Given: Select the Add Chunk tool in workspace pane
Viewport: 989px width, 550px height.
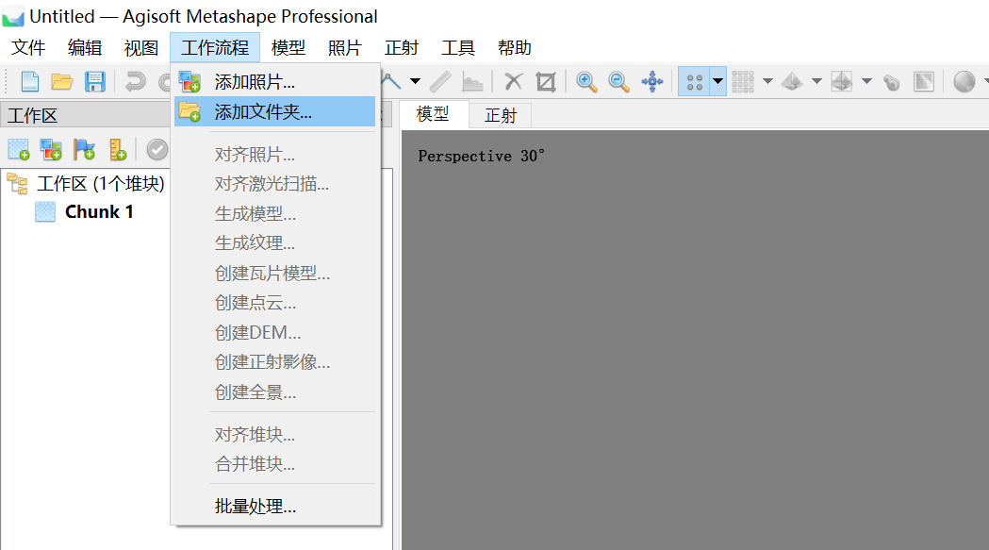Looking at the screenshot, I should (x=19, y=148).
